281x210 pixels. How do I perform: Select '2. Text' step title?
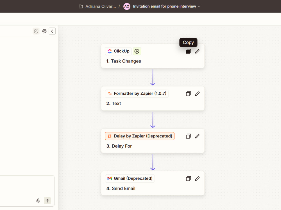[114, 103]
